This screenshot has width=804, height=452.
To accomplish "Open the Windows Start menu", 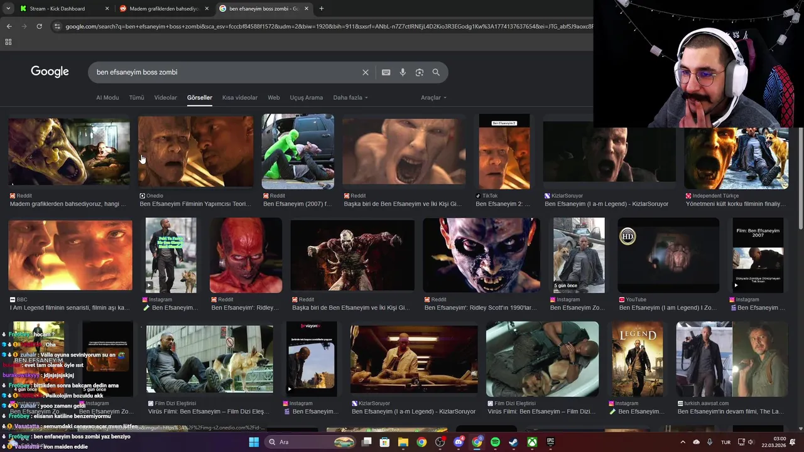I will (254, 442).
